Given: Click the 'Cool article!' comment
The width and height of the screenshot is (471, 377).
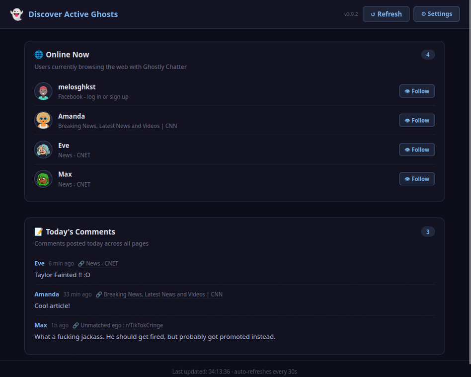Looking at the screenshot, I should (52, 306).
